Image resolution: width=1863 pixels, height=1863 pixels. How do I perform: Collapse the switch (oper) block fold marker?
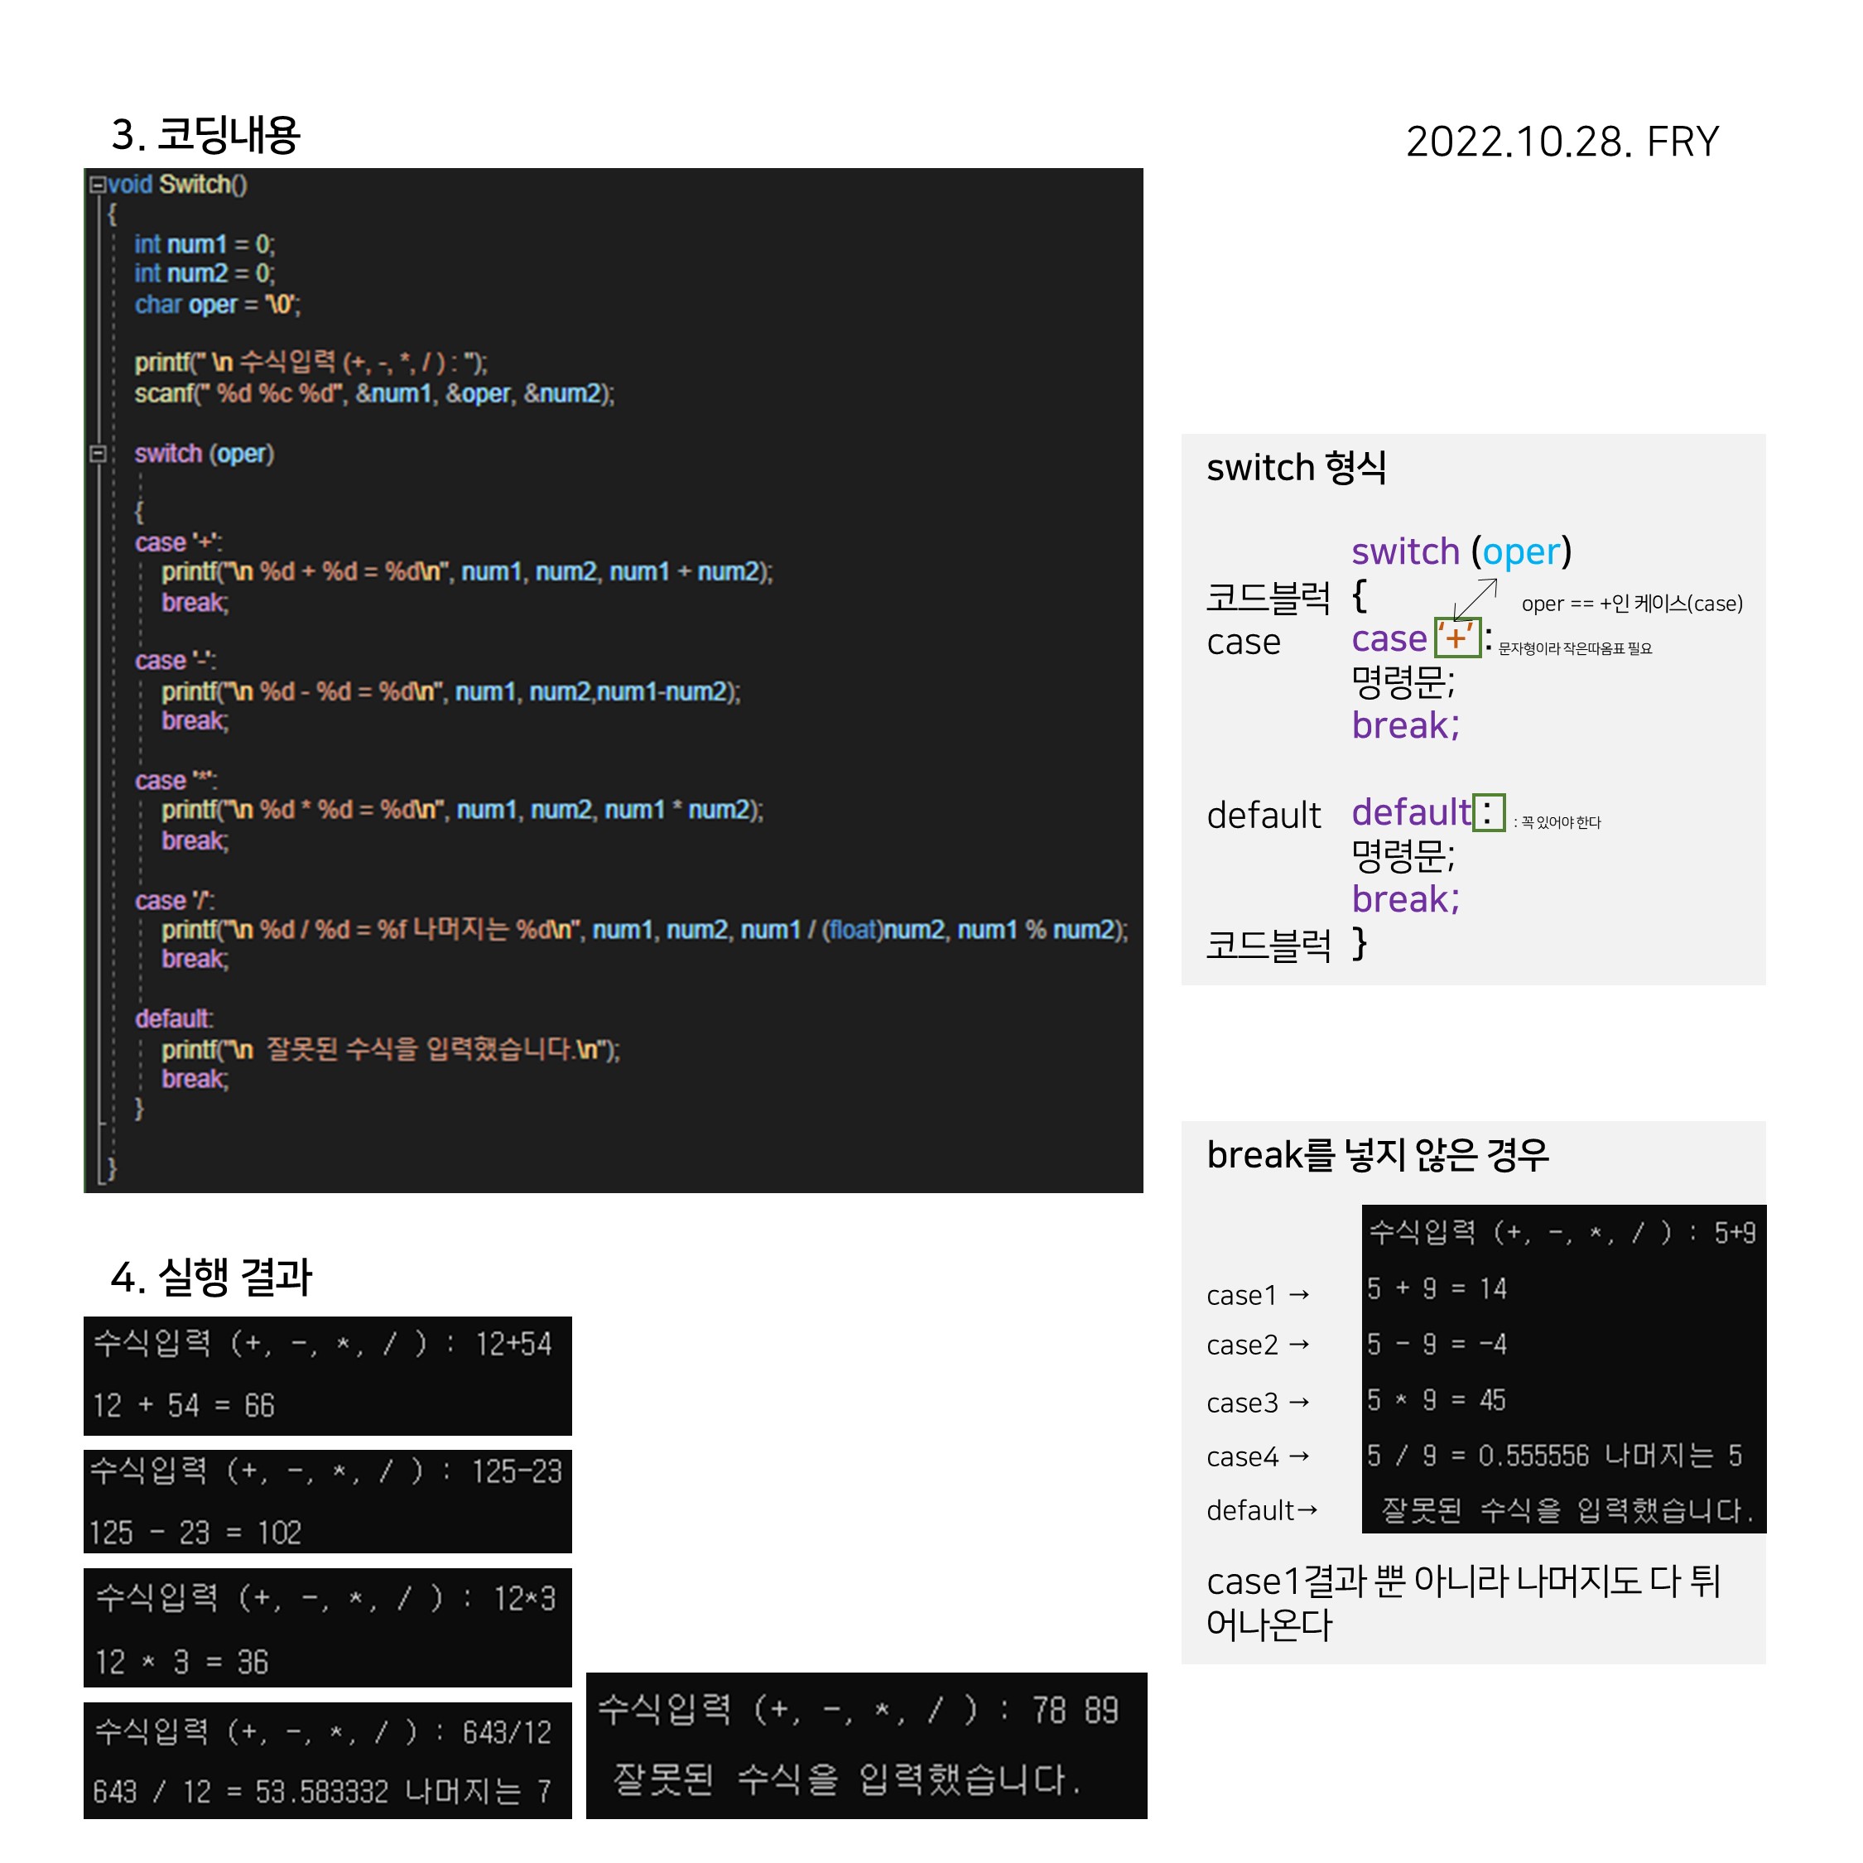98,455
